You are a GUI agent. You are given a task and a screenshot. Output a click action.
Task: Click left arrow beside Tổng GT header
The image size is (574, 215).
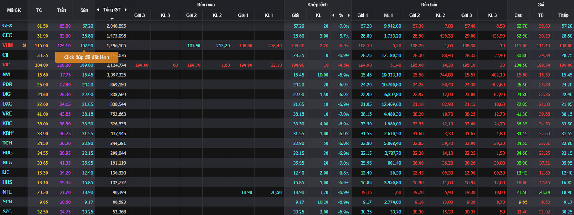click(98, 9)
